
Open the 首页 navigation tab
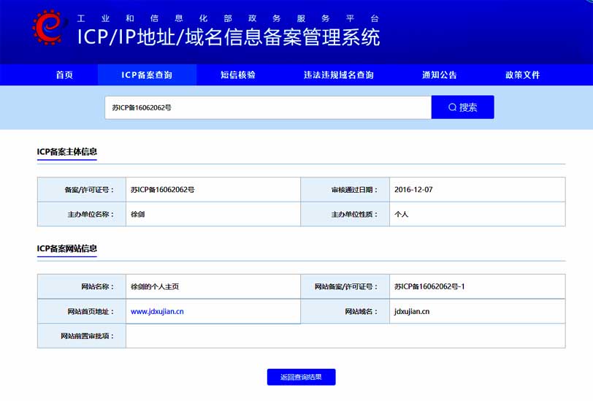[64, 75]
